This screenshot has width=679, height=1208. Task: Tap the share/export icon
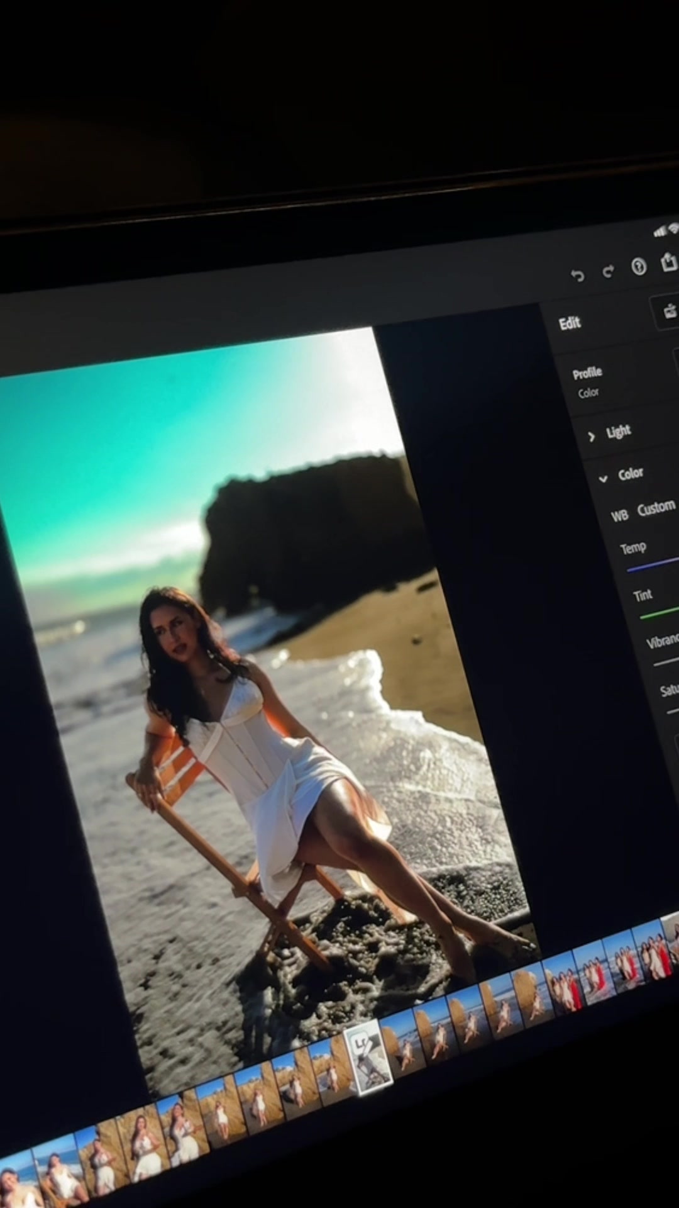pos(670,261)
